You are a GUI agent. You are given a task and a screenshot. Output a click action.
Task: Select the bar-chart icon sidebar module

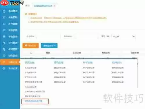[x=10, y=30]
